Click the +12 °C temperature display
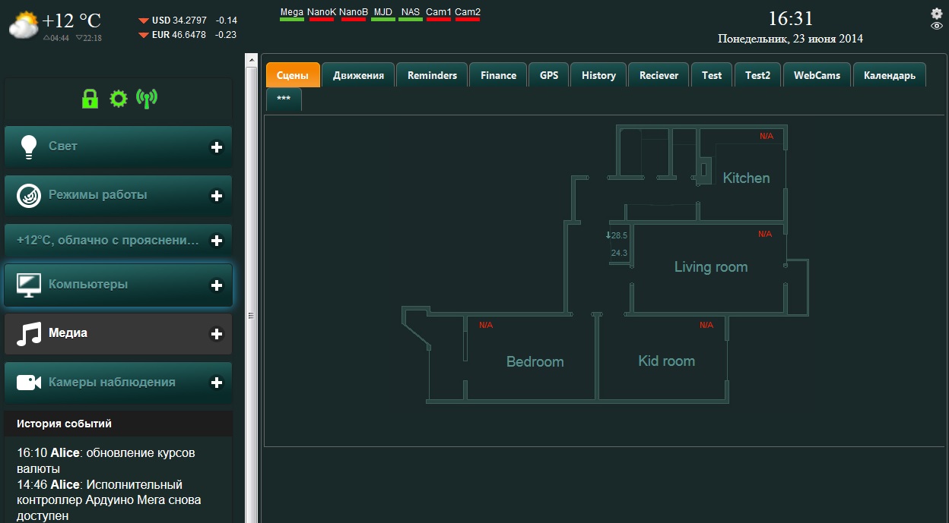Image resolution: width=949 pixels, height=523 pixels. [71, 21]
